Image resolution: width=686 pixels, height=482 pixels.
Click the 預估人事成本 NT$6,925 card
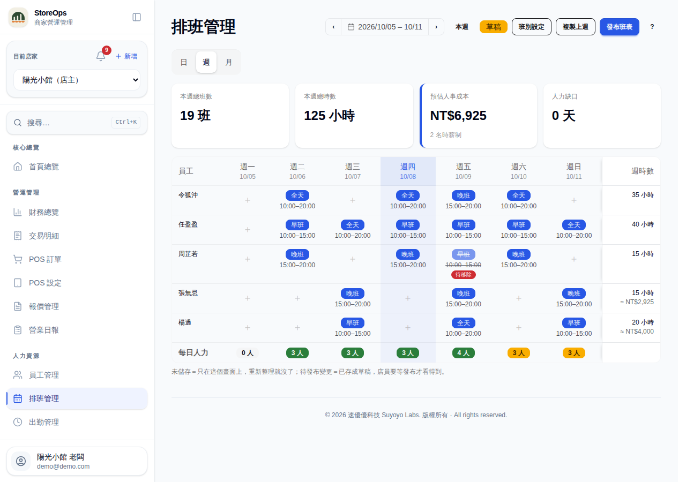[479, 116]
